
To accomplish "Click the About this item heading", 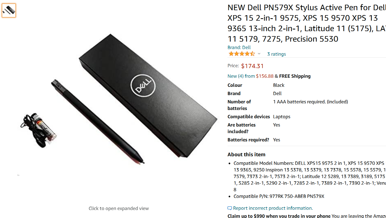I will (246, 155).
